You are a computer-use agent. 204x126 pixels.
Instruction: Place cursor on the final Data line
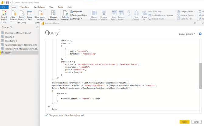(54, 109)
